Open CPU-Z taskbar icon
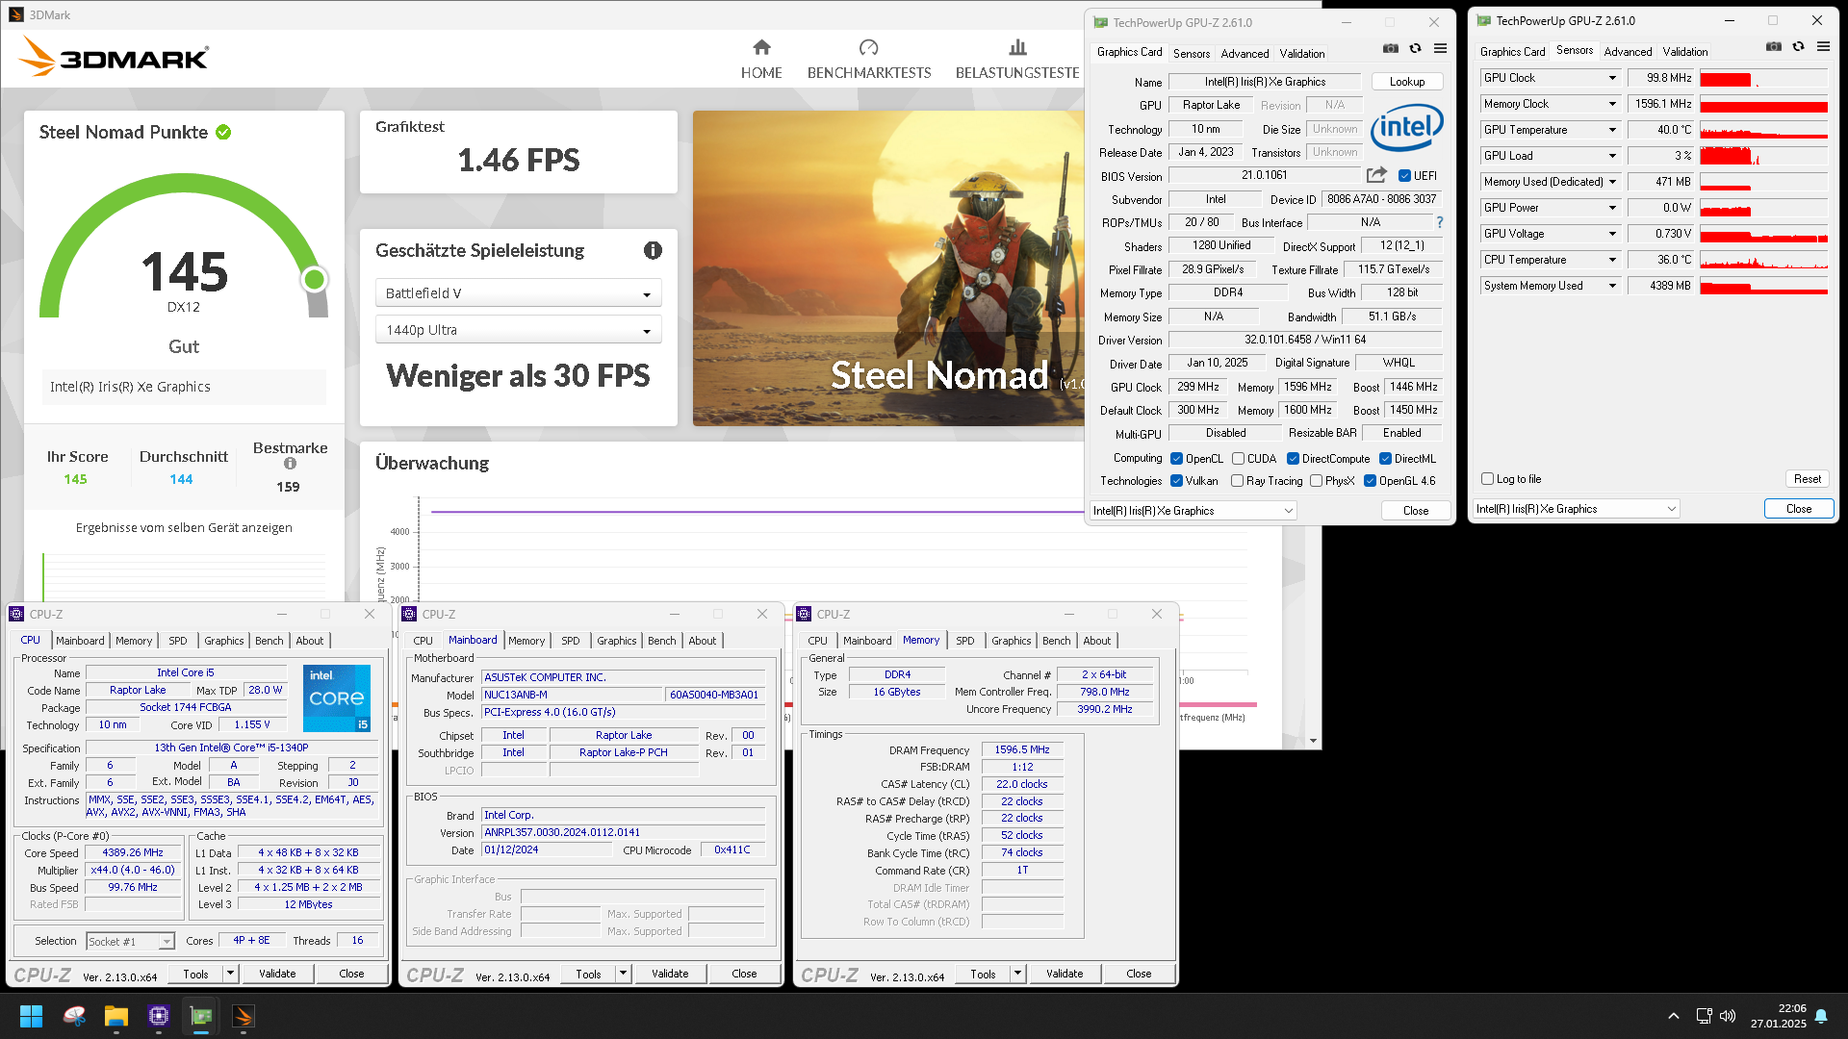The image size is (1848, 1039). [x=159, y=1016]
